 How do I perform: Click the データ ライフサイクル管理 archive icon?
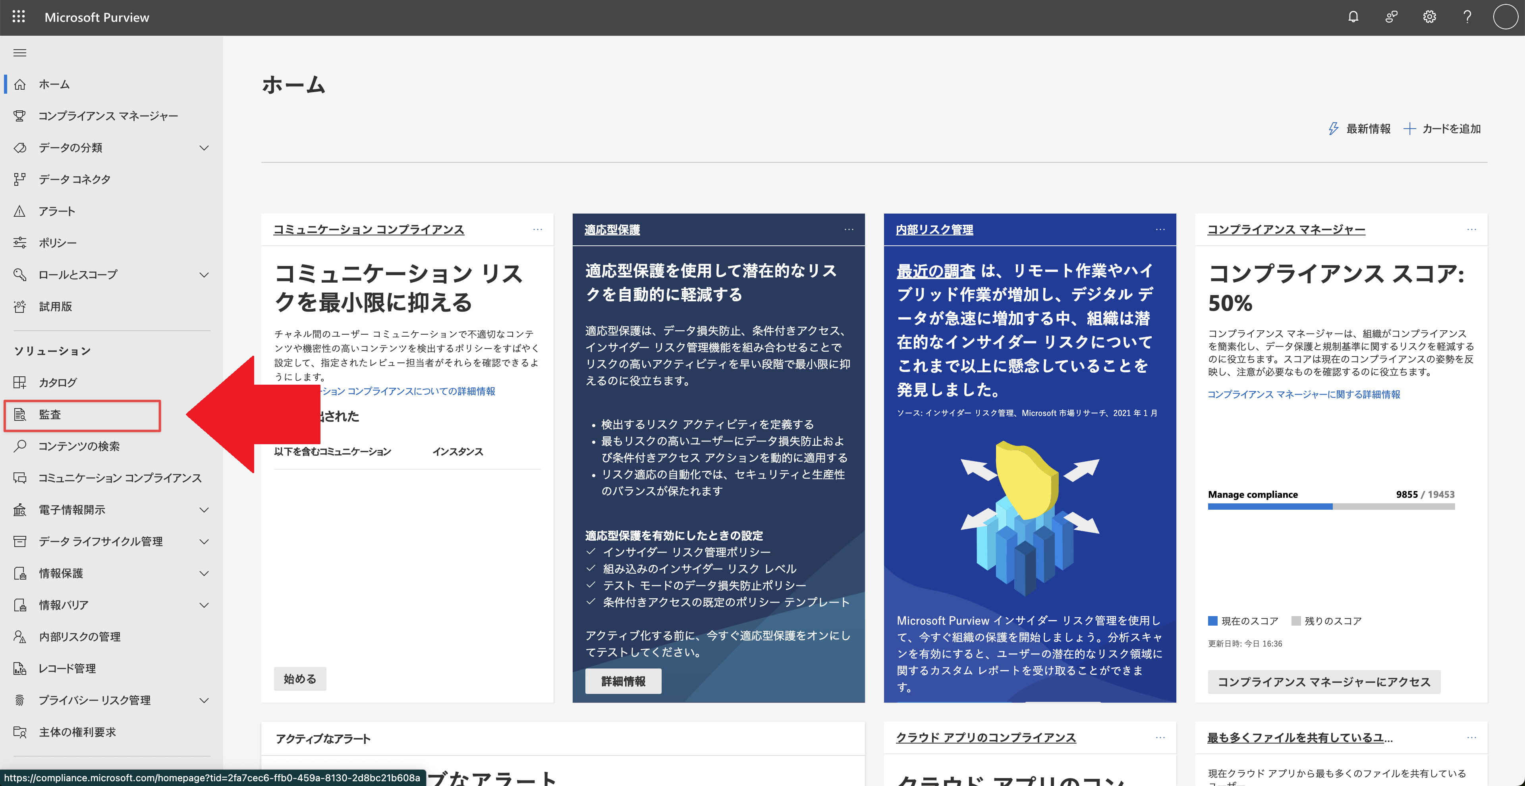(x=20, y=541)
